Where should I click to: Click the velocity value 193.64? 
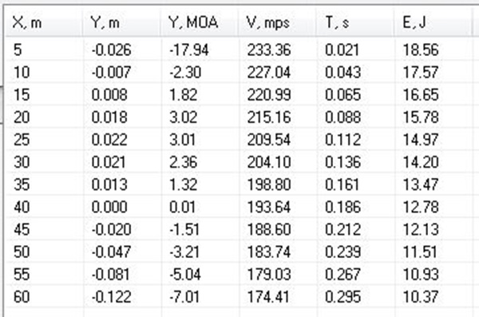click(x=269, y=207)
